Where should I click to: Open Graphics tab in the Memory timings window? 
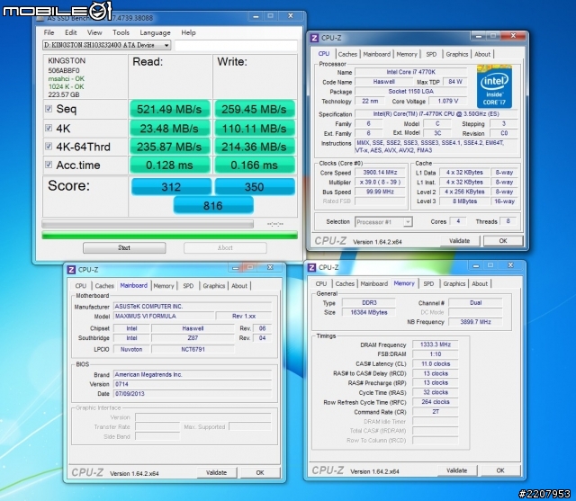point(454,283)
